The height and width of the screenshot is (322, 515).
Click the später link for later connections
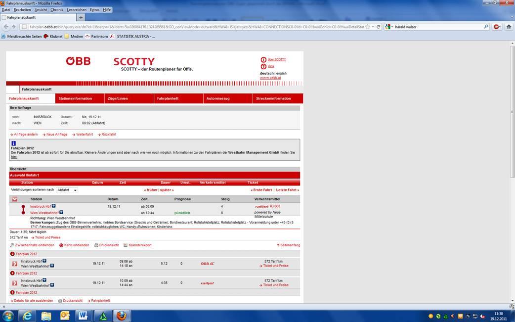click(167, 190)
